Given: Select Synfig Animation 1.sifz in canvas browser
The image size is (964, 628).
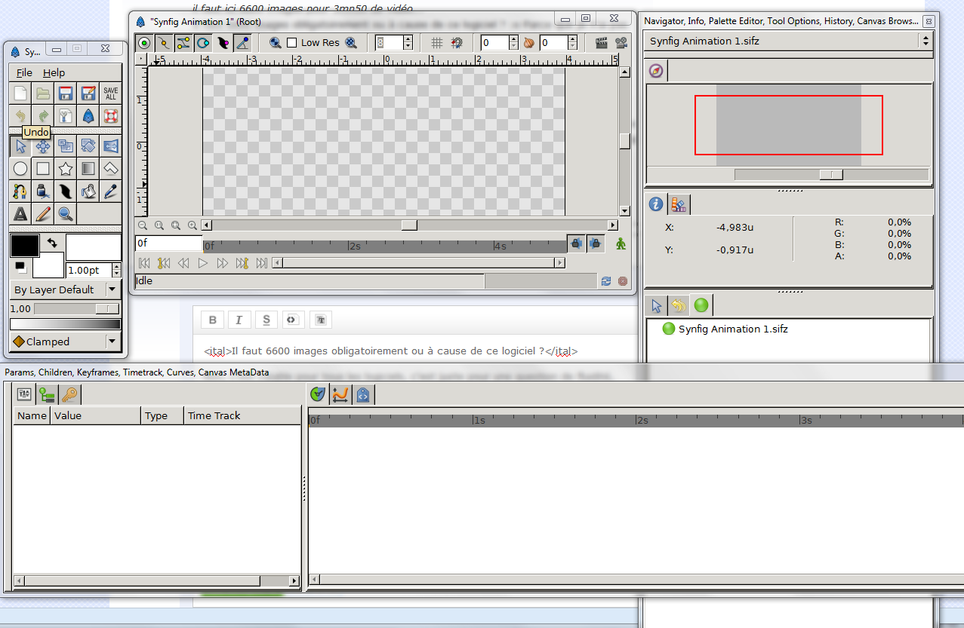Looking at the screenshot, I should 725,329.
